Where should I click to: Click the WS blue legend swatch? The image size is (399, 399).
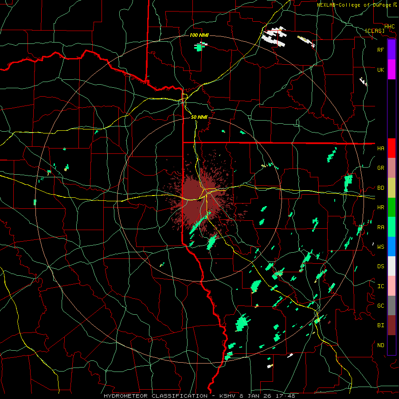pyautogui.click(x=391, y=246)
